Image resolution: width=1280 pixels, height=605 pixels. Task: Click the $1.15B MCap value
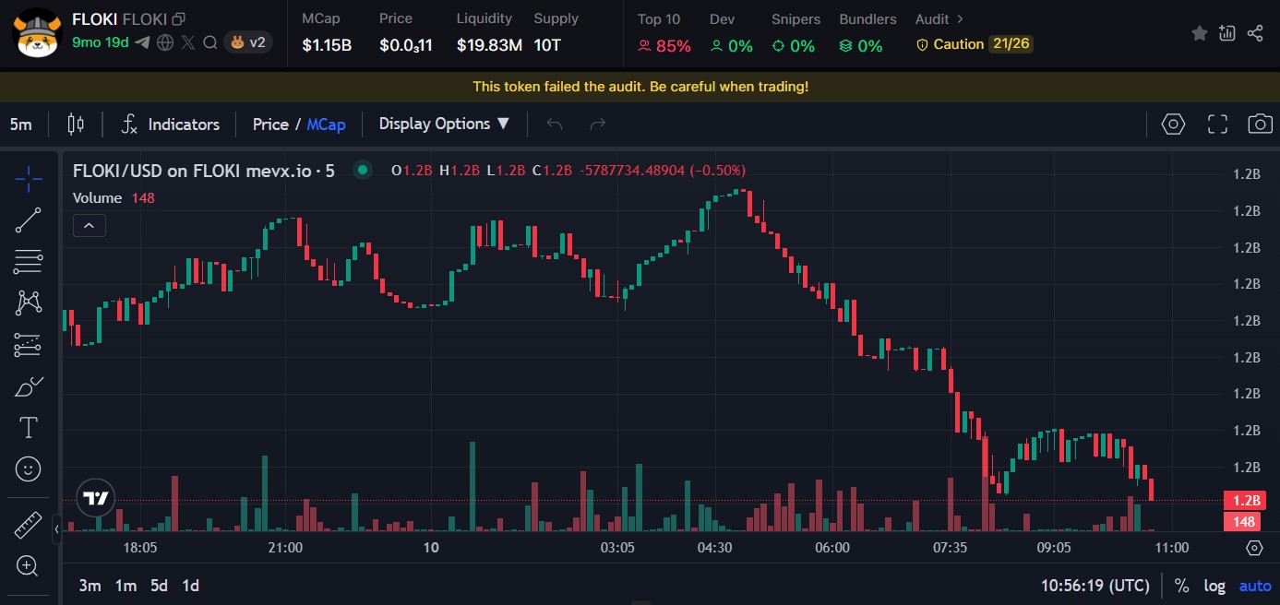(x=327, y=45)
